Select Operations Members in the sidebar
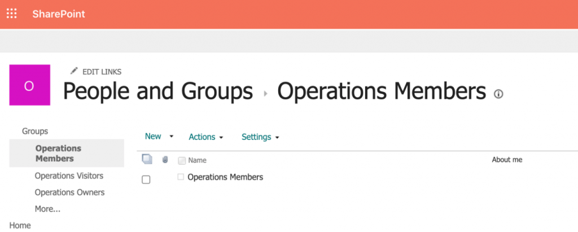The width and height of the screenshot is (578, 232). pyautogui.click(x=67, y=153)
